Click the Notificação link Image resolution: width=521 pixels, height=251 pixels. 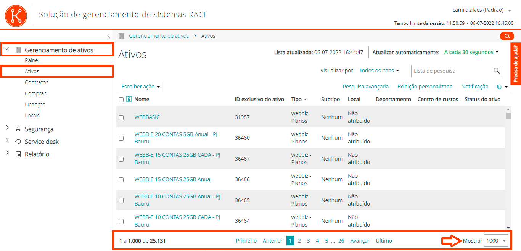[x=475, y=87]
